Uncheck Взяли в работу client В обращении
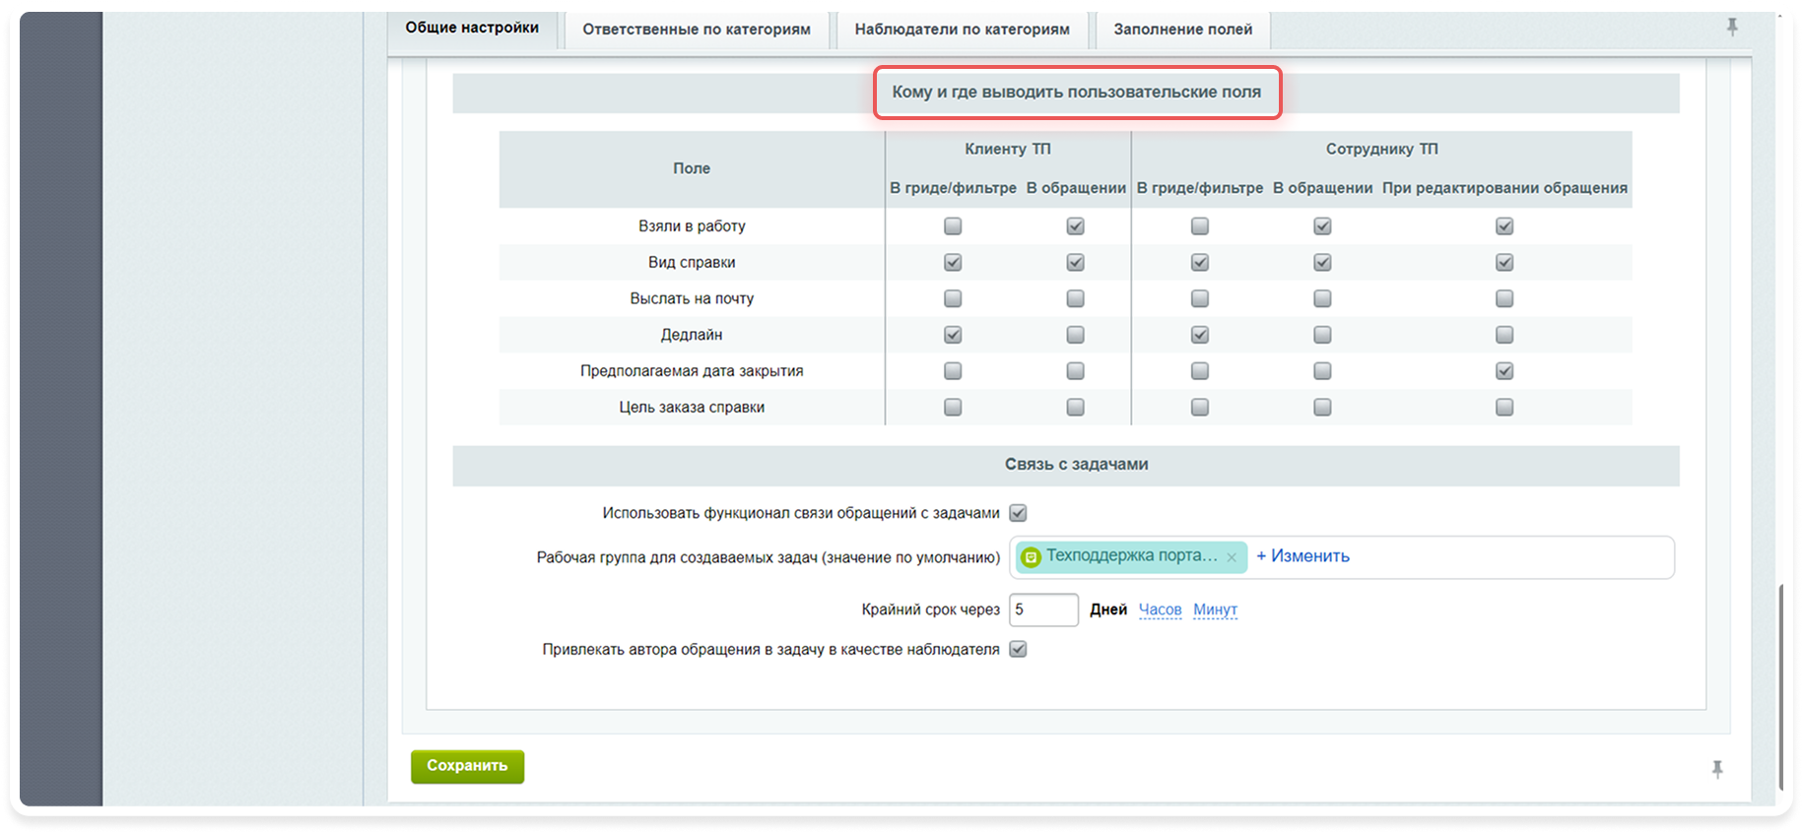 click(x=1075, y=226)
